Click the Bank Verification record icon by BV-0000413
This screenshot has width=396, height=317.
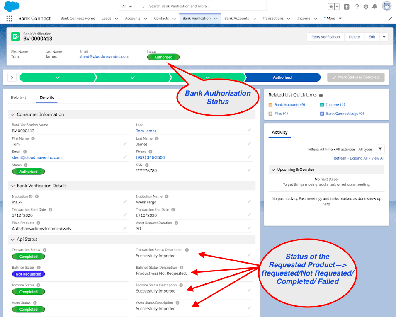pyautogui.click(x=15, y=36)
